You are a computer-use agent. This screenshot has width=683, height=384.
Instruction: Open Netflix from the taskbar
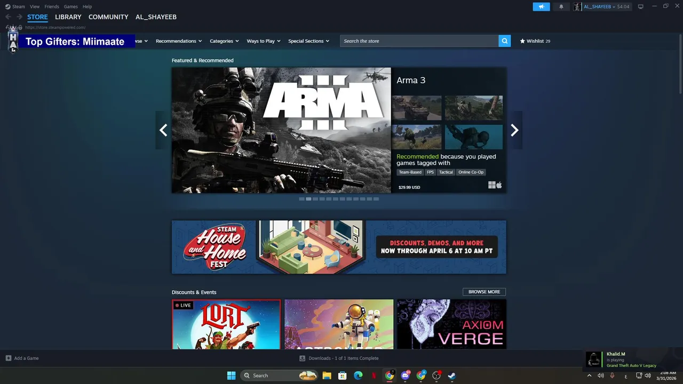pyautogui.click(x=374, y=375)
